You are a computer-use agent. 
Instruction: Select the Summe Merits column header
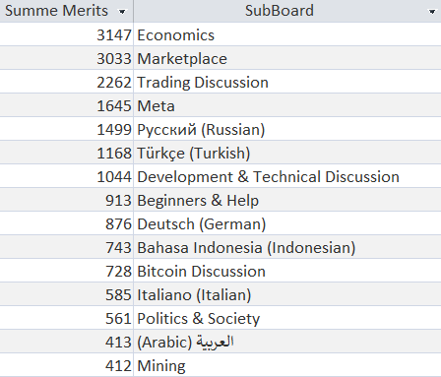point(66,11)
